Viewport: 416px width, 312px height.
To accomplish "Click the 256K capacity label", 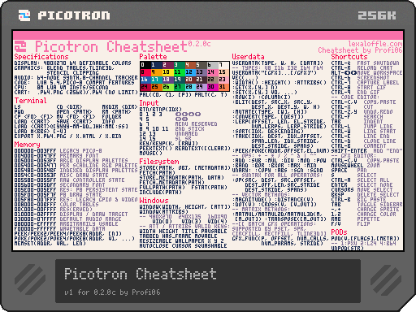I will pos(377,15).
